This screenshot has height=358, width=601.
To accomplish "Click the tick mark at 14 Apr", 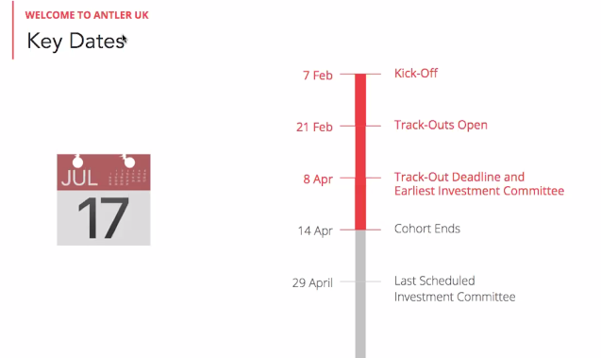I will click(360, 230).
